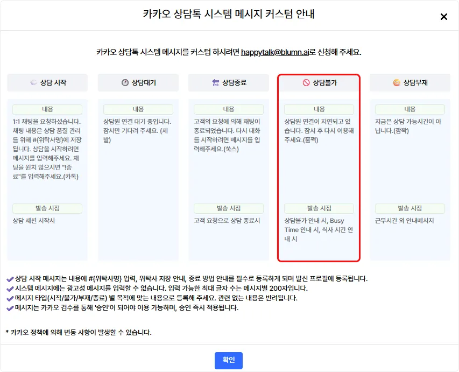Click the 내용 label in 상담종료 column
Viewport: 459px width, 372px height.
pyautogui.click(x=229, y=109)
